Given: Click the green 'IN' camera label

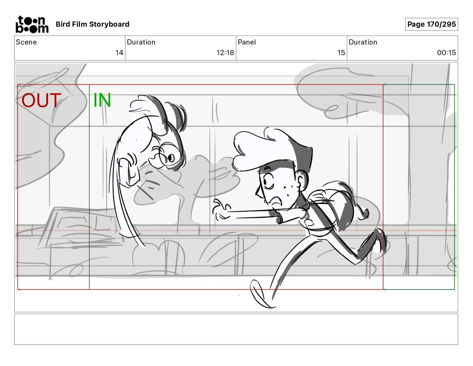Looking at the screenshot, I should tap(102, 100).
